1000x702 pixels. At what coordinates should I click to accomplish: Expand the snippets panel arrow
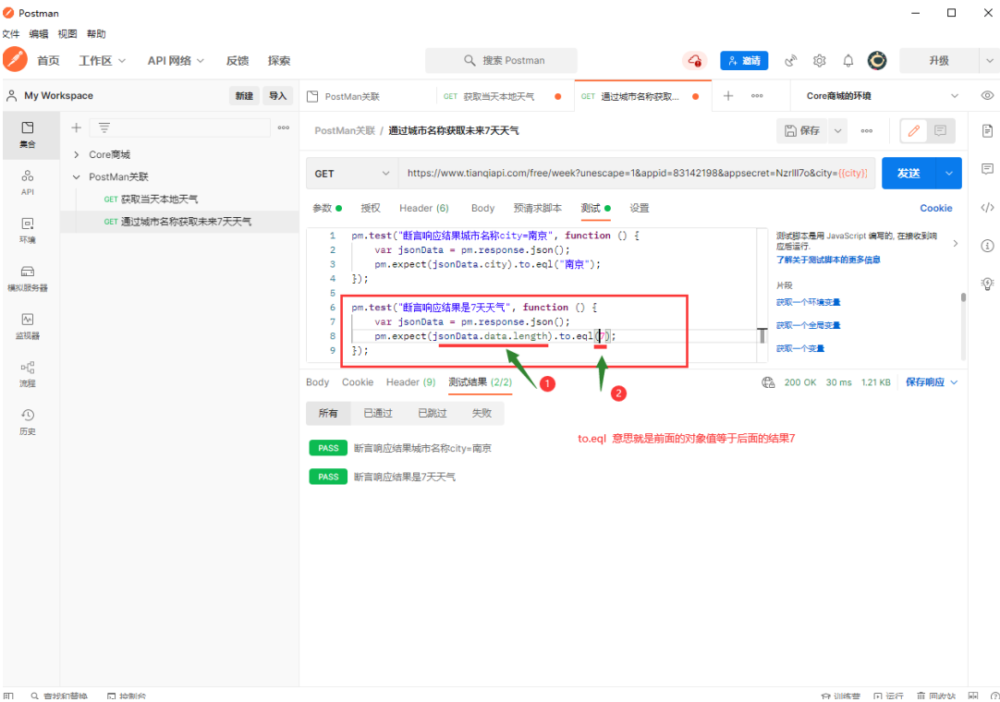pyautogui.click(x=956, y=244)
